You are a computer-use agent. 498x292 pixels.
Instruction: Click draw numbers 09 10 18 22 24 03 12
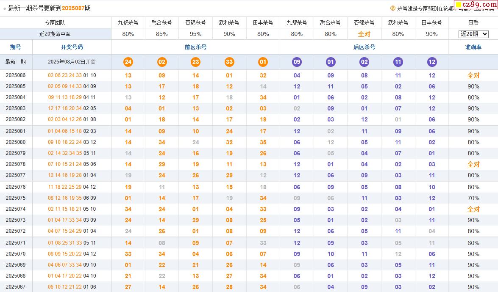(x=72, y=142)
